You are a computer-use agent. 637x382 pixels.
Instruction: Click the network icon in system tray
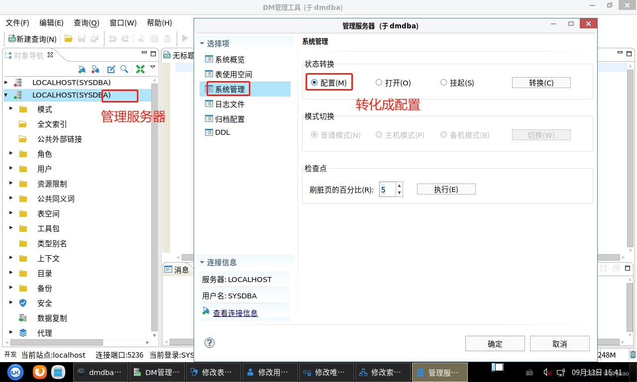pos(561,372)
